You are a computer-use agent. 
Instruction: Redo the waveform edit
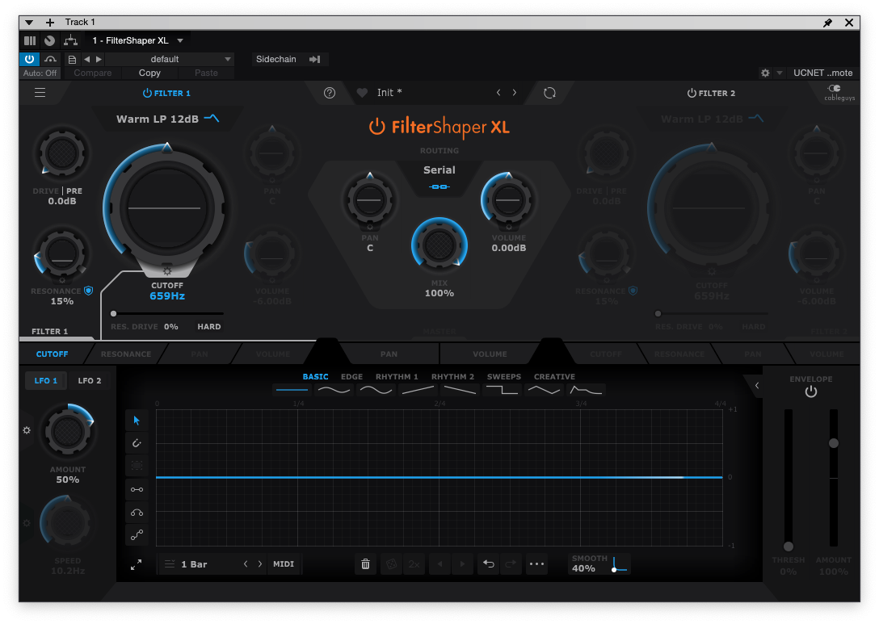511,564
